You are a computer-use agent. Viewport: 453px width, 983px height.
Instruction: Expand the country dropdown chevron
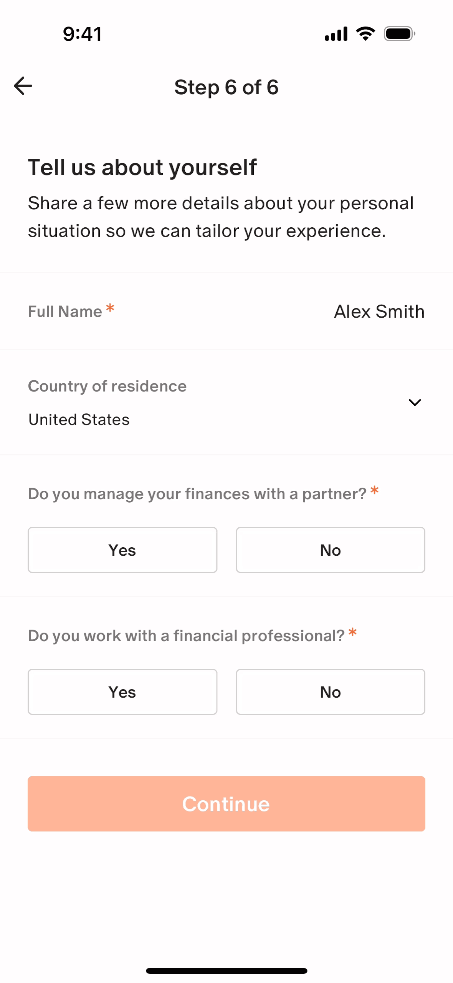(x=415, y=402)
